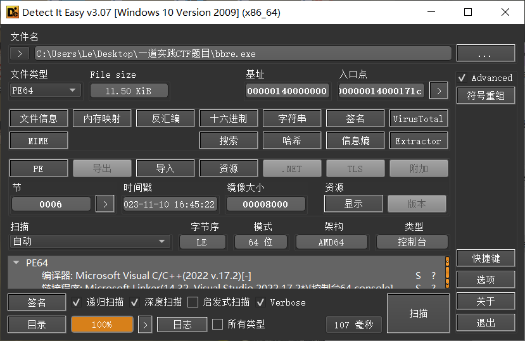This screenshot has height=341, width=525.
Task: Open 十六进制 hex view
Action: [229, 118]
